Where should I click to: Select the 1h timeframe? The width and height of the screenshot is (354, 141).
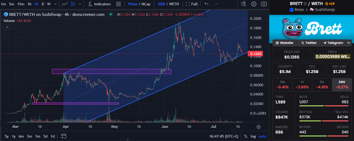29,4
